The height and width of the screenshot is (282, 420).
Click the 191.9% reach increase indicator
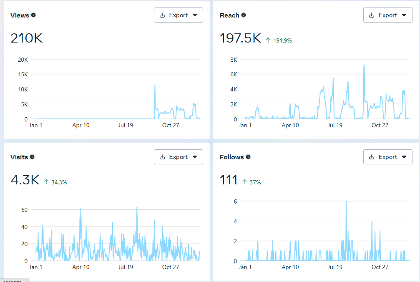click(x=279, y=40)
